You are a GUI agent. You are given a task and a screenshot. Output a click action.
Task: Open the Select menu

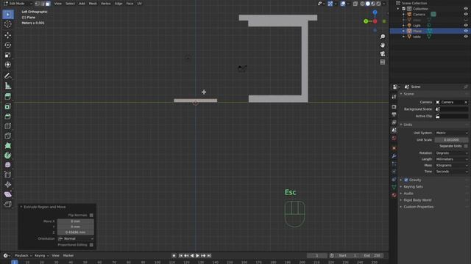click(70, 4)
